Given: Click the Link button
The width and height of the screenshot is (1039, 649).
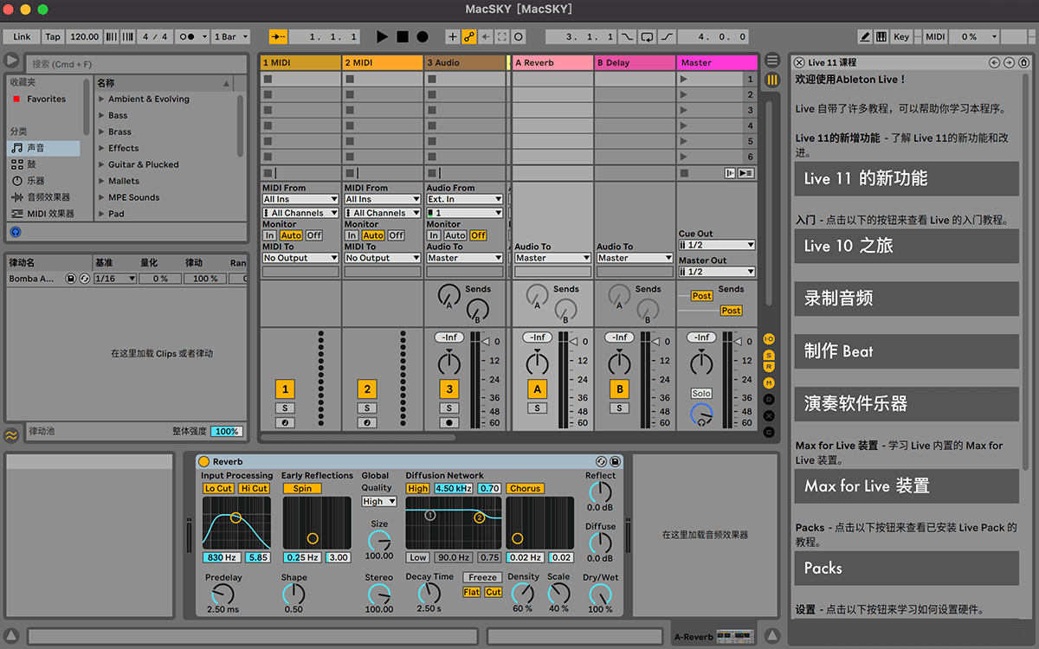Looking at the screenshot, I should point(22,37).
